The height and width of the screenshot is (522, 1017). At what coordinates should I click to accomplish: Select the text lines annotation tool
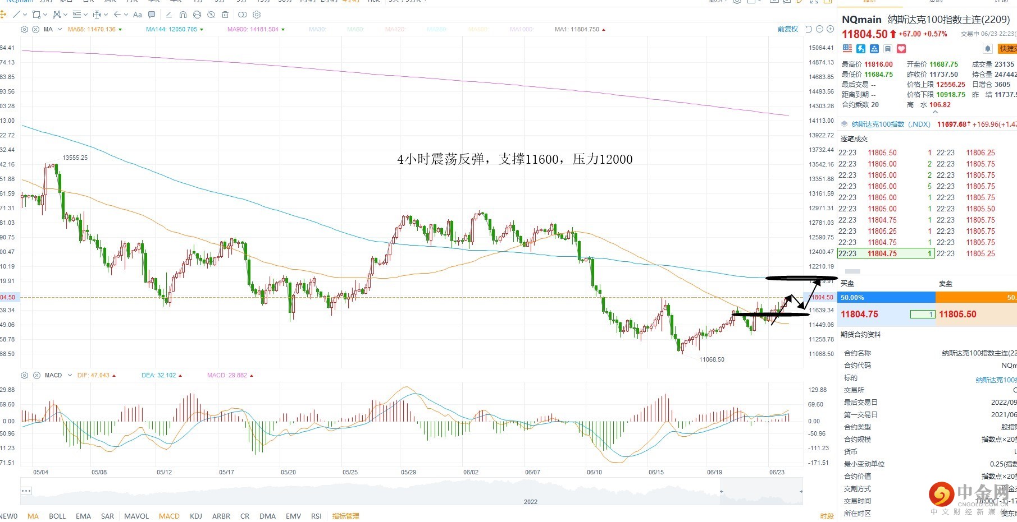[77, 15]
